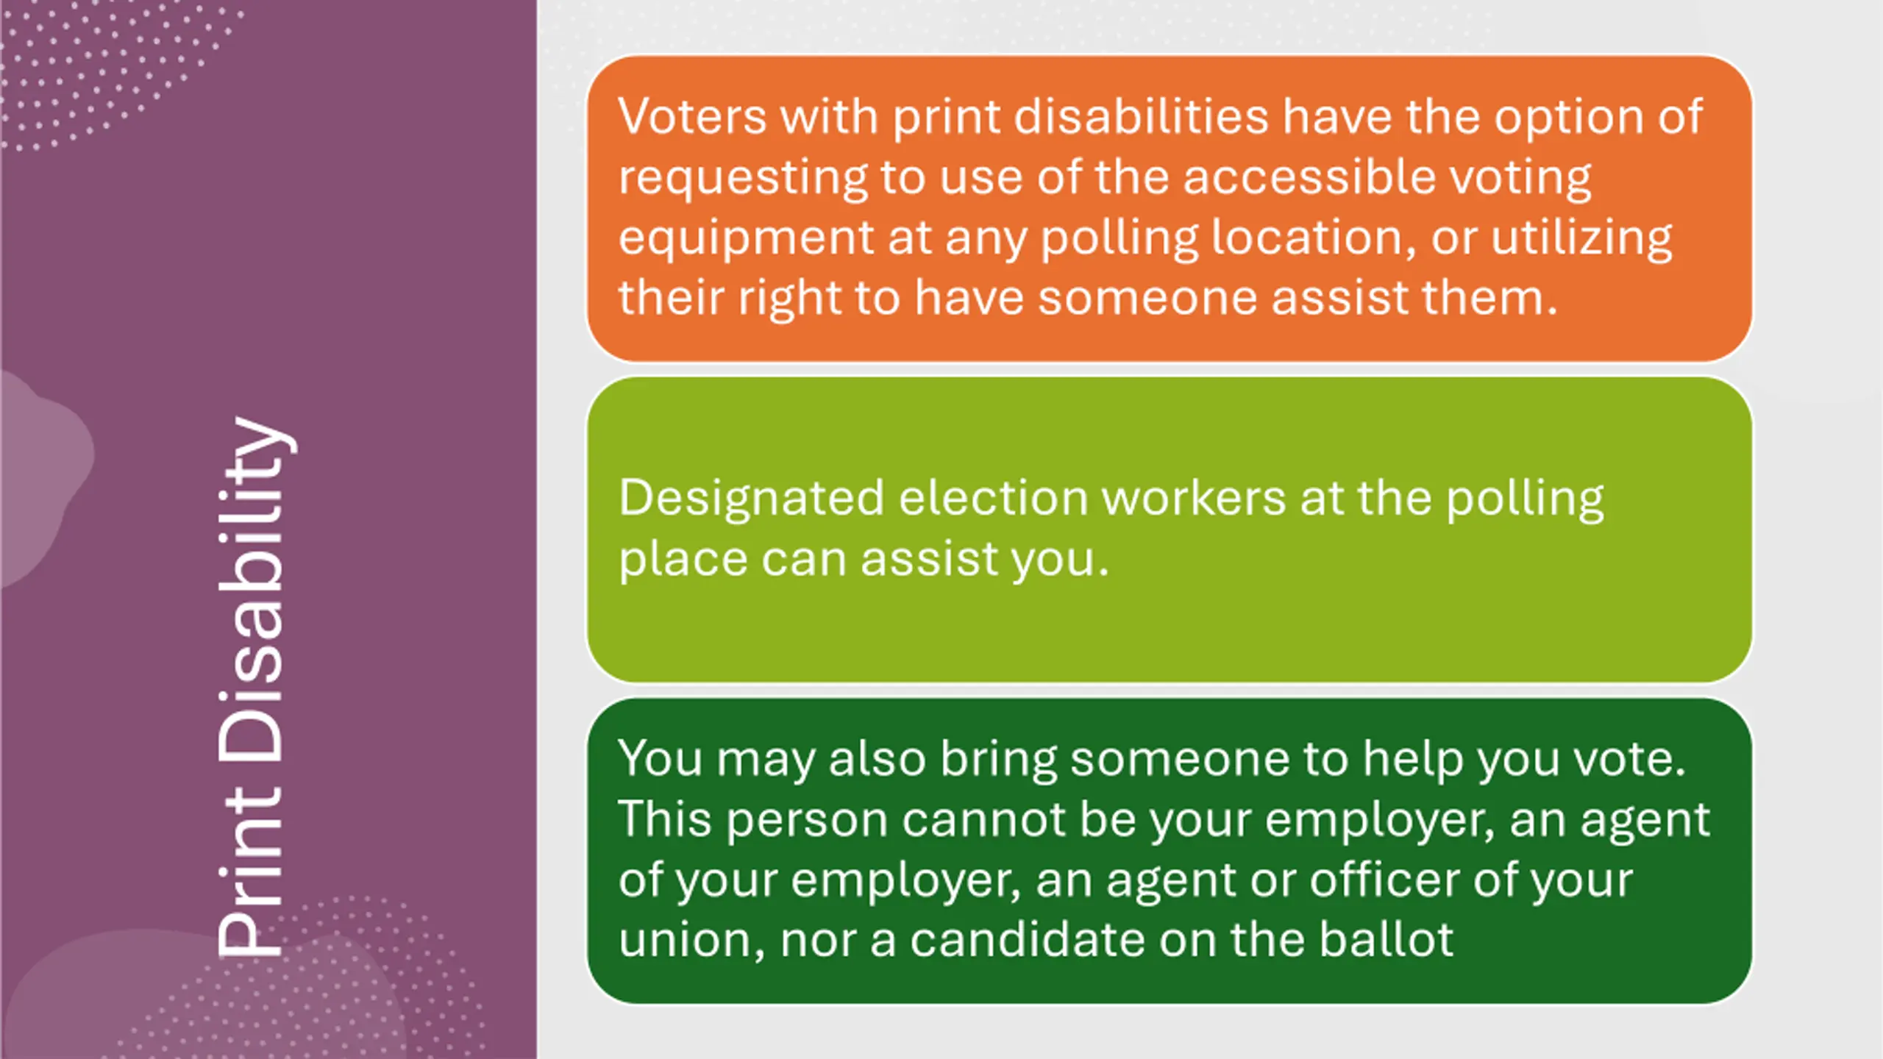The height and width of the screenshot is (1059, 1883).
Task: Select the light green election workers box
Action: tap(1169, 529)
